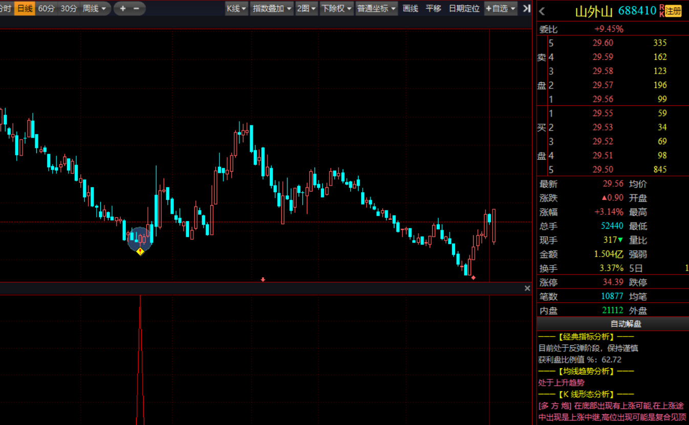Click the red spike in the lower indicator
The image size is (689, 425).
click(x=140, y=360)
